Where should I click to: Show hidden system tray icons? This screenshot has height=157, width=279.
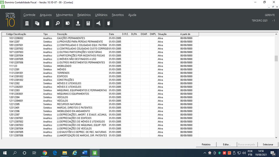point(205,153)
